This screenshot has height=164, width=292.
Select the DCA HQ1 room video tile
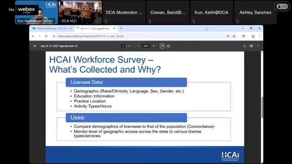[x=80, y=12]
